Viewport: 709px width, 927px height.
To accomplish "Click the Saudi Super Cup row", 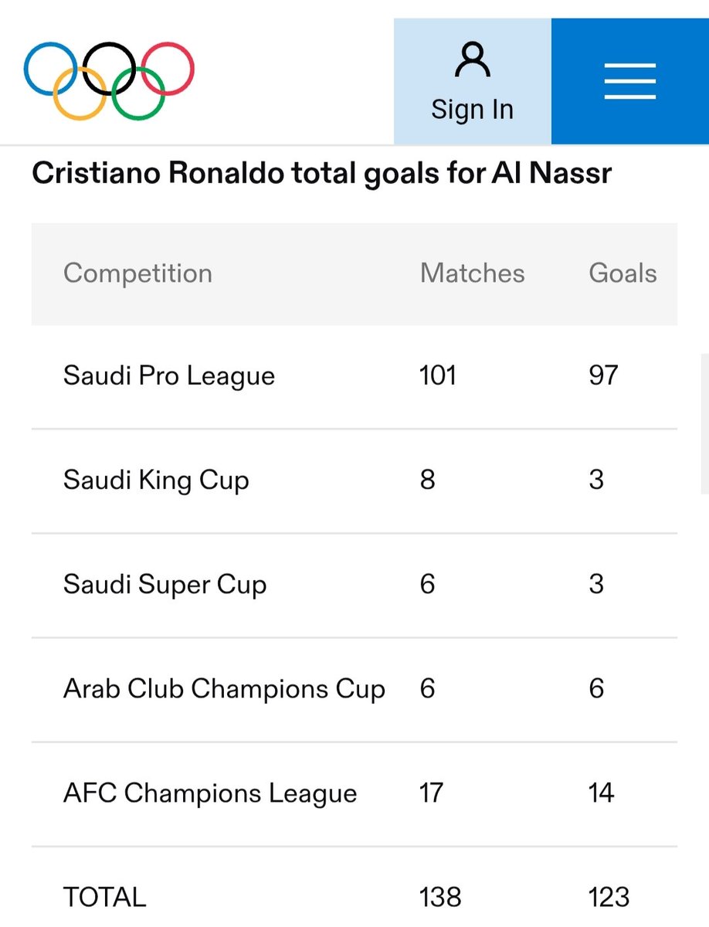I will point(354,585).
